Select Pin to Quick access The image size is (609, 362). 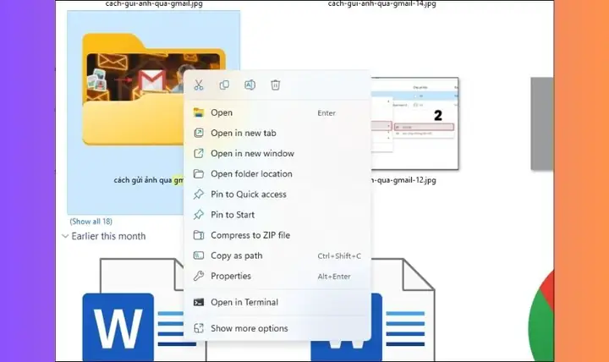click(277, 195)
